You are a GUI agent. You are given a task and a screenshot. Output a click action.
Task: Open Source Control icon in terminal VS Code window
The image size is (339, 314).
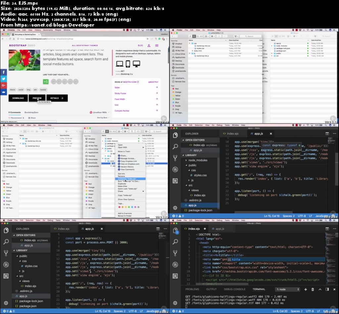(175, 253)
